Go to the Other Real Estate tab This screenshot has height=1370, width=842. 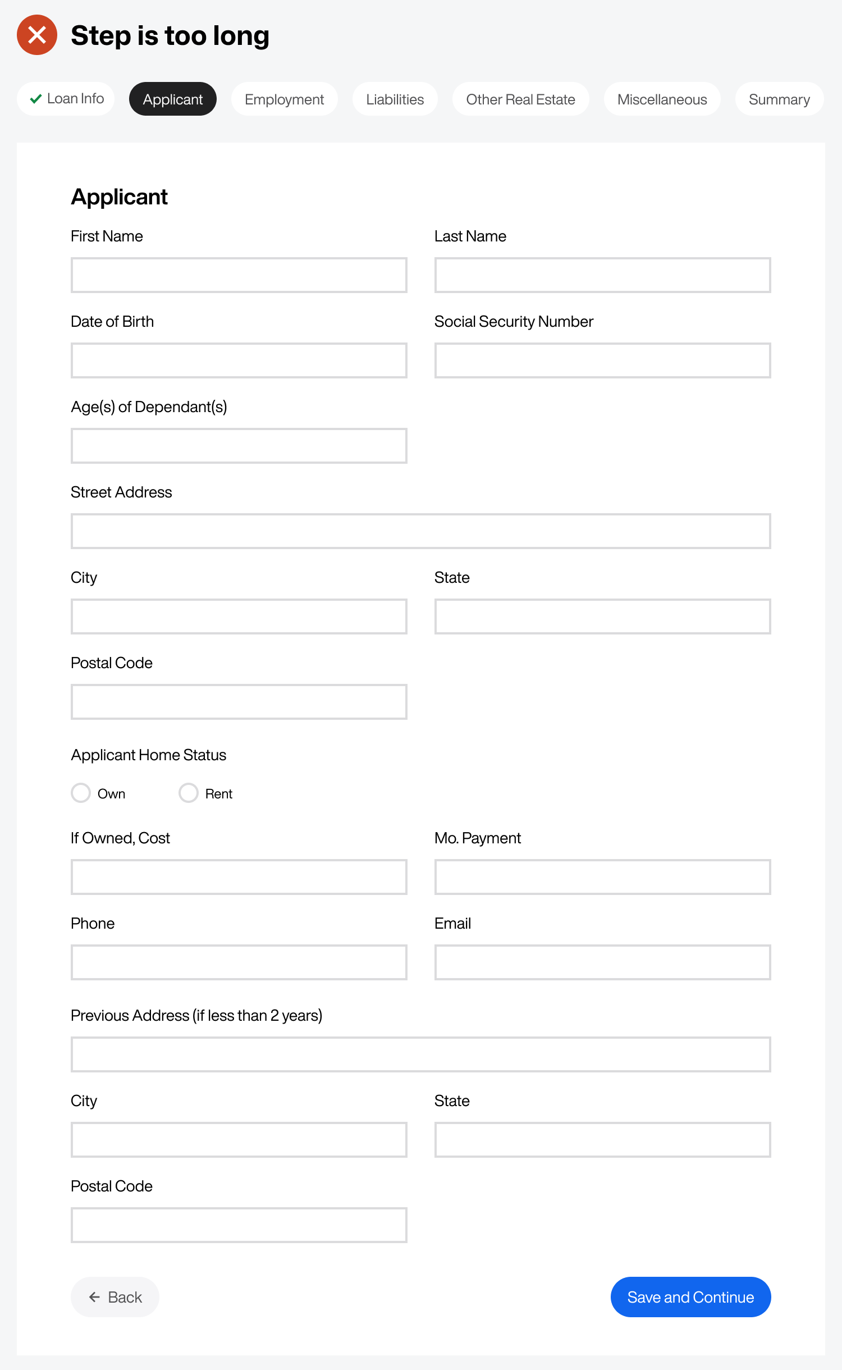click(520, 99)
